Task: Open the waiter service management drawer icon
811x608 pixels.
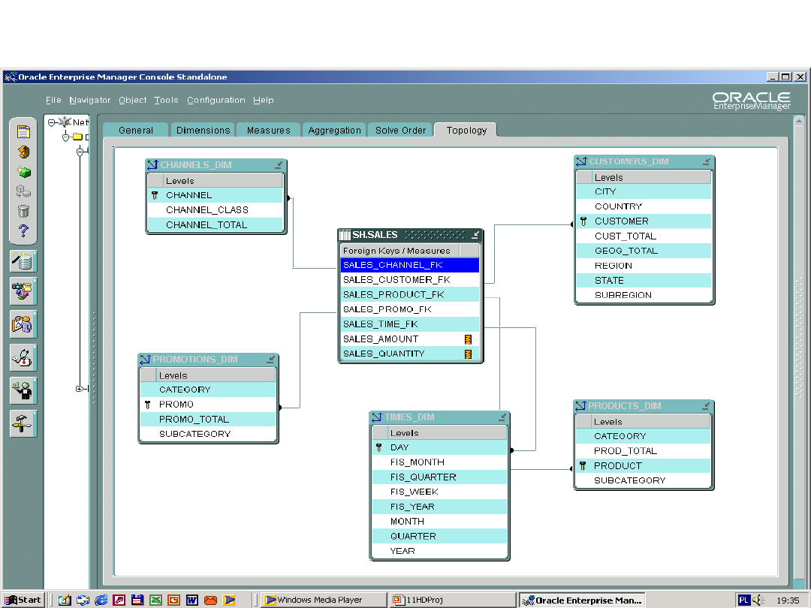Action: click(x=23, y=390)
